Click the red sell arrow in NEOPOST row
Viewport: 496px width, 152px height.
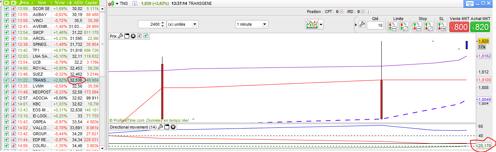click(13, 92)
